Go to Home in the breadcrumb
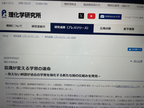Viewport: 144px width, 108px height. coord(5,36)
